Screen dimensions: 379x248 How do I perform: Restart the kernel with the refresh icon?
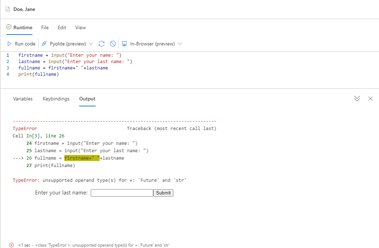(x=101, y=43)
